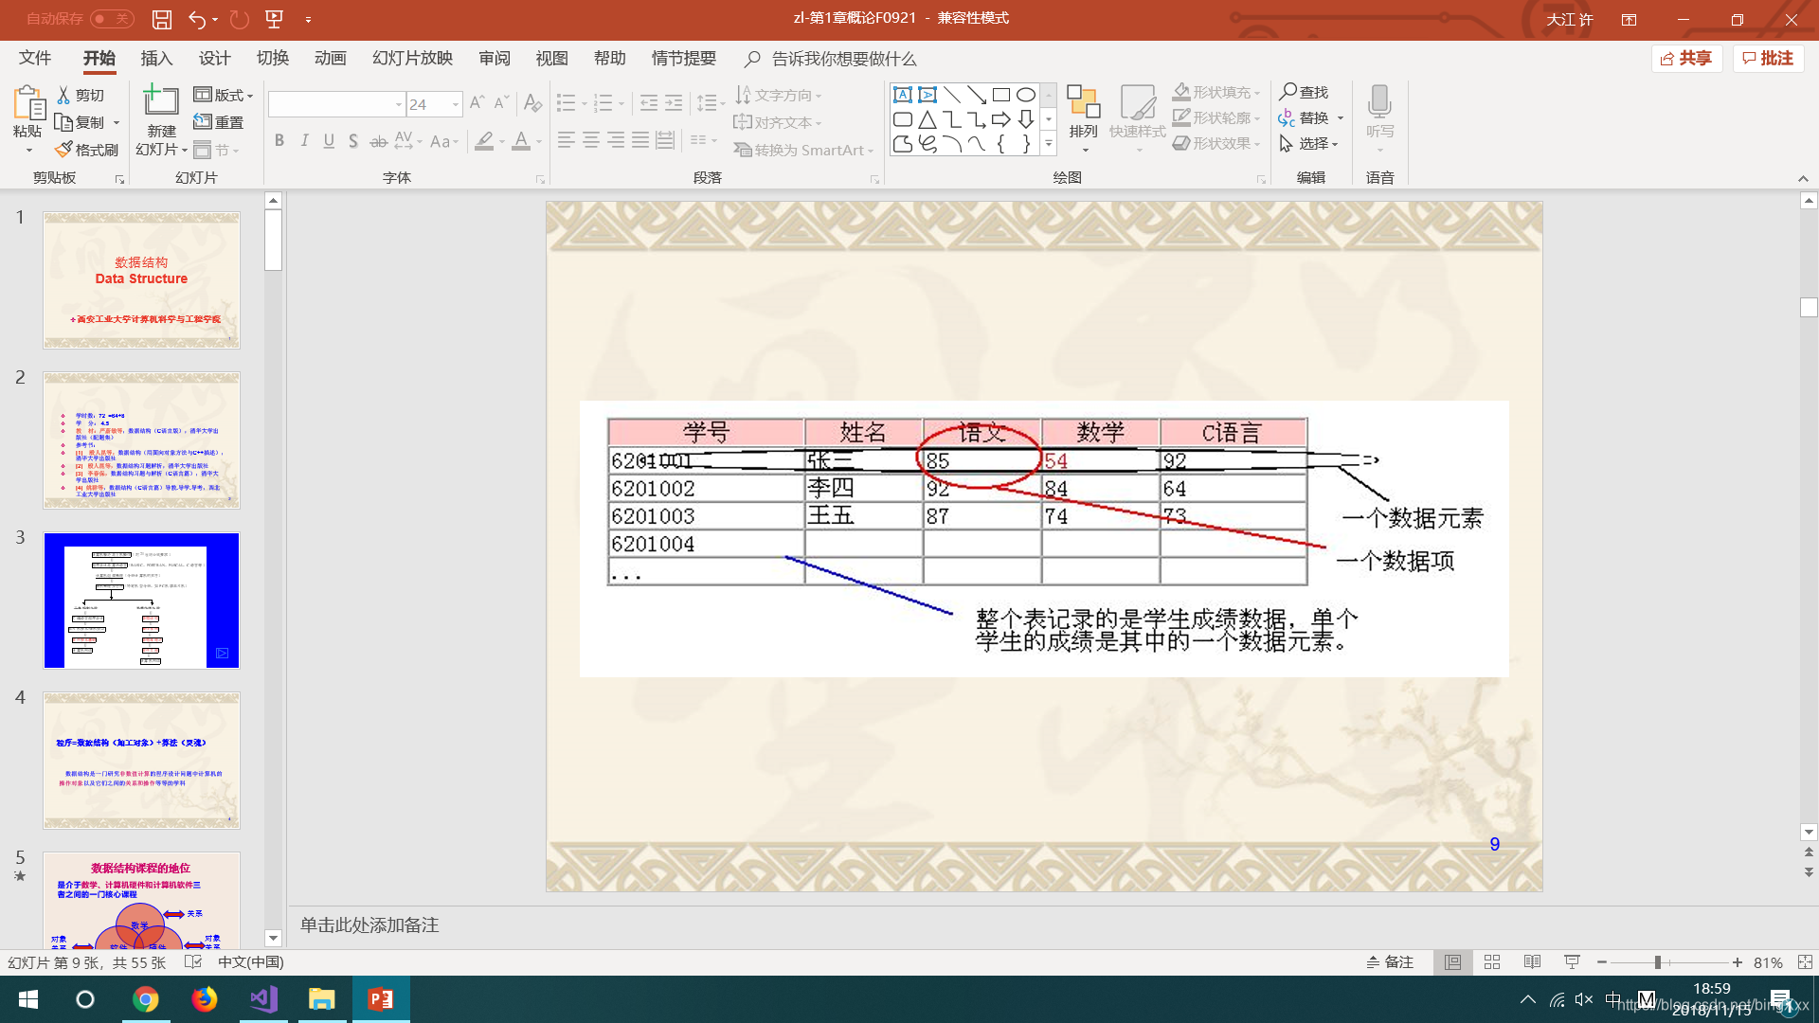Toggle the AutoSave switch
The width and height of the screenshot is (1819, 1023).
pyautogui.click(x=112, y=19)
